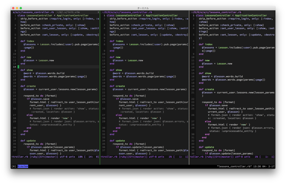
Task: Click the green cursor block on line 14
Action: 18,67
